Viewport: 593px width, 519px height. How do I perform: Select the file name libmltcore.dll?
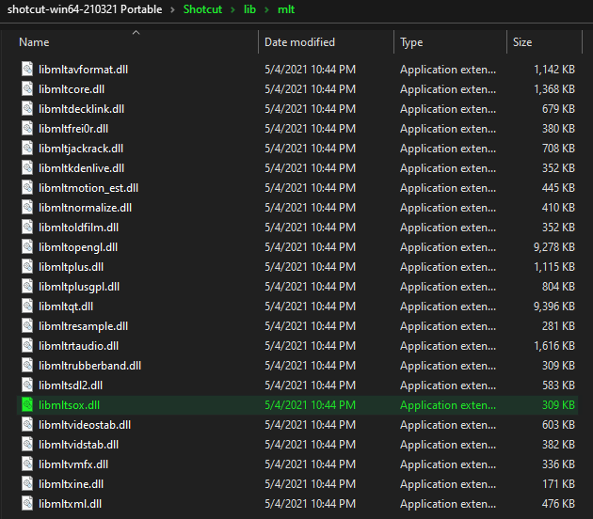pos(72,89)
